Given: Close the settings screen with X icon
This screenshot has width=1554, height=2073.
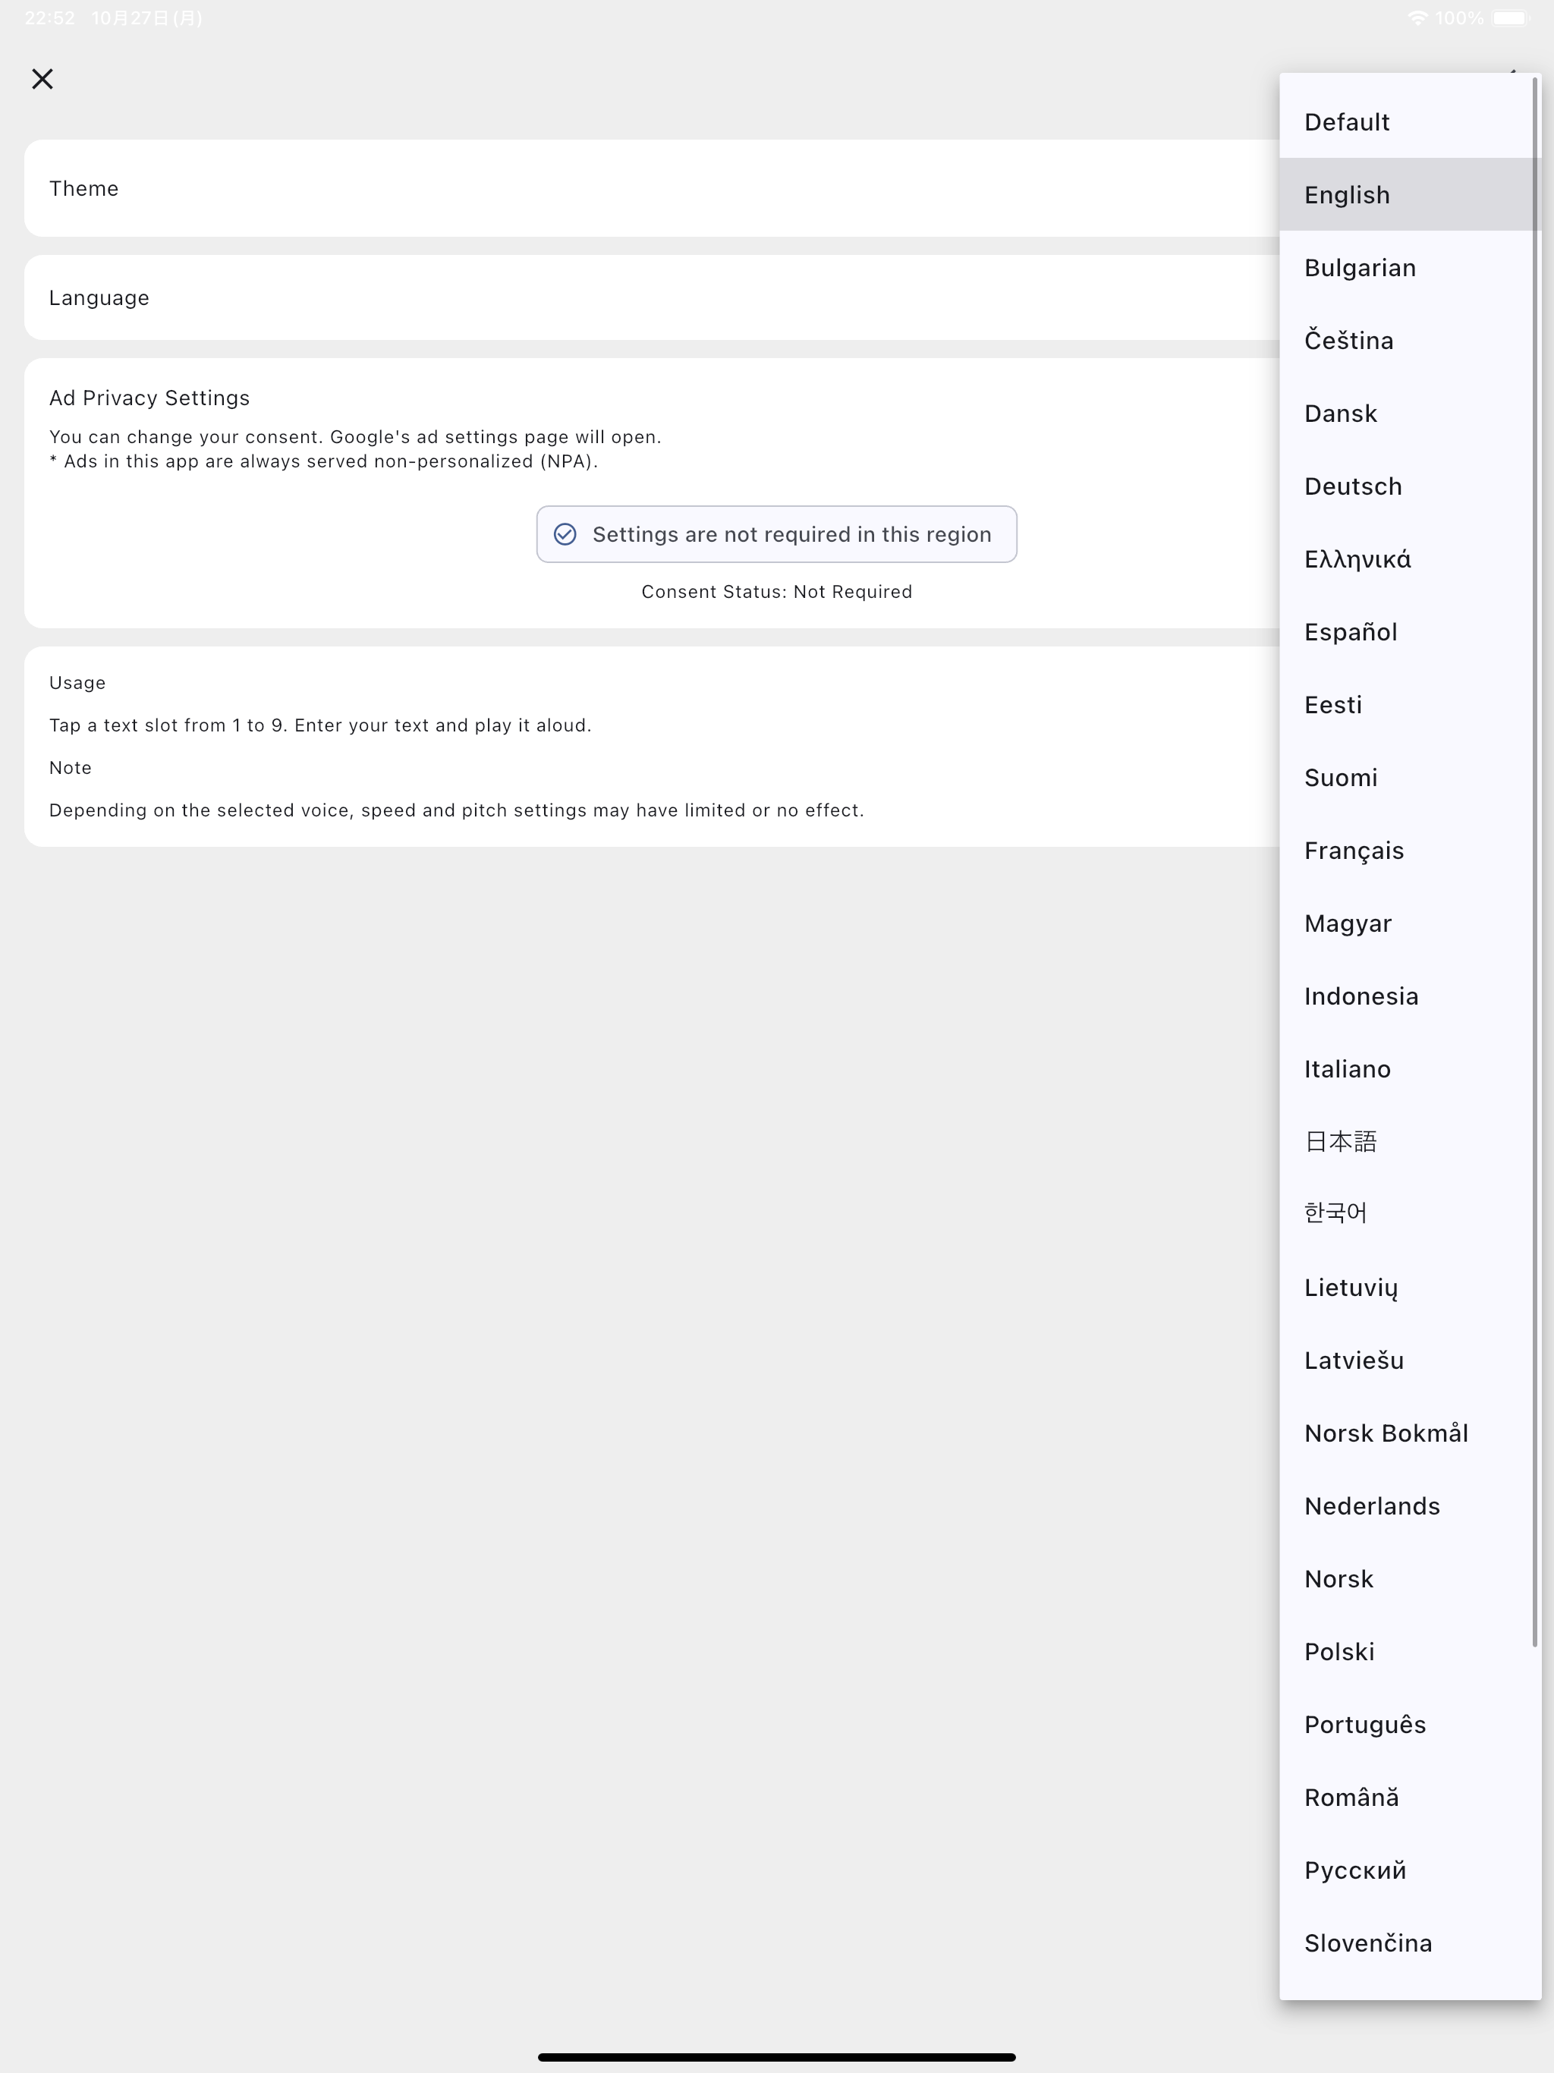Looking at the screenshot, I should [42, 79].
